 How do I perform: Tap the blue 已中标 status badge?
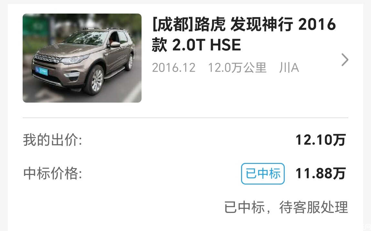click(x=263, y=174)
